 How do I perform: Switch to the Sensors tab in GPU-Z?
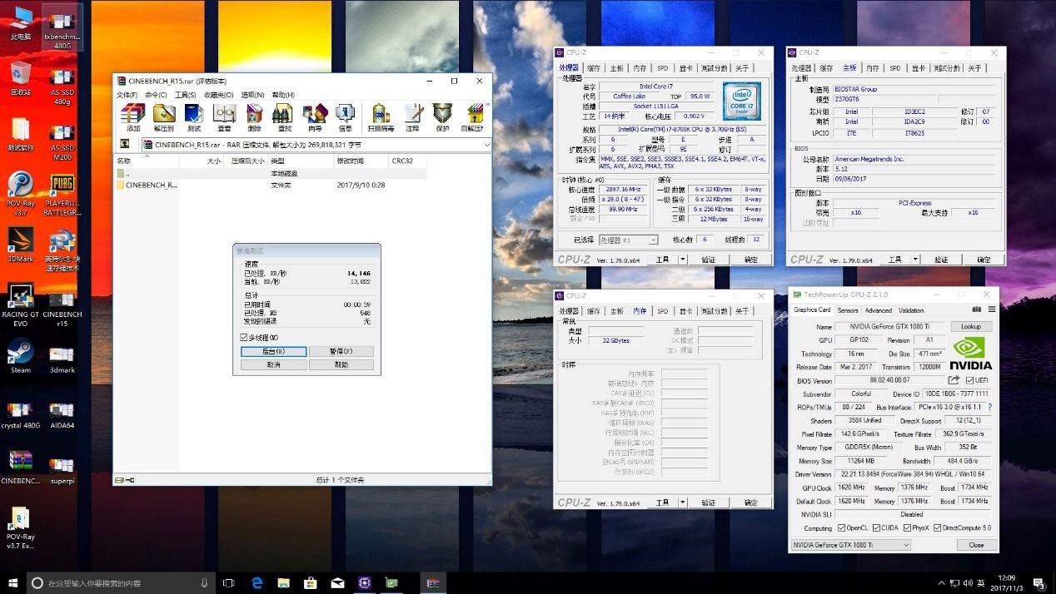coord(847,309)
